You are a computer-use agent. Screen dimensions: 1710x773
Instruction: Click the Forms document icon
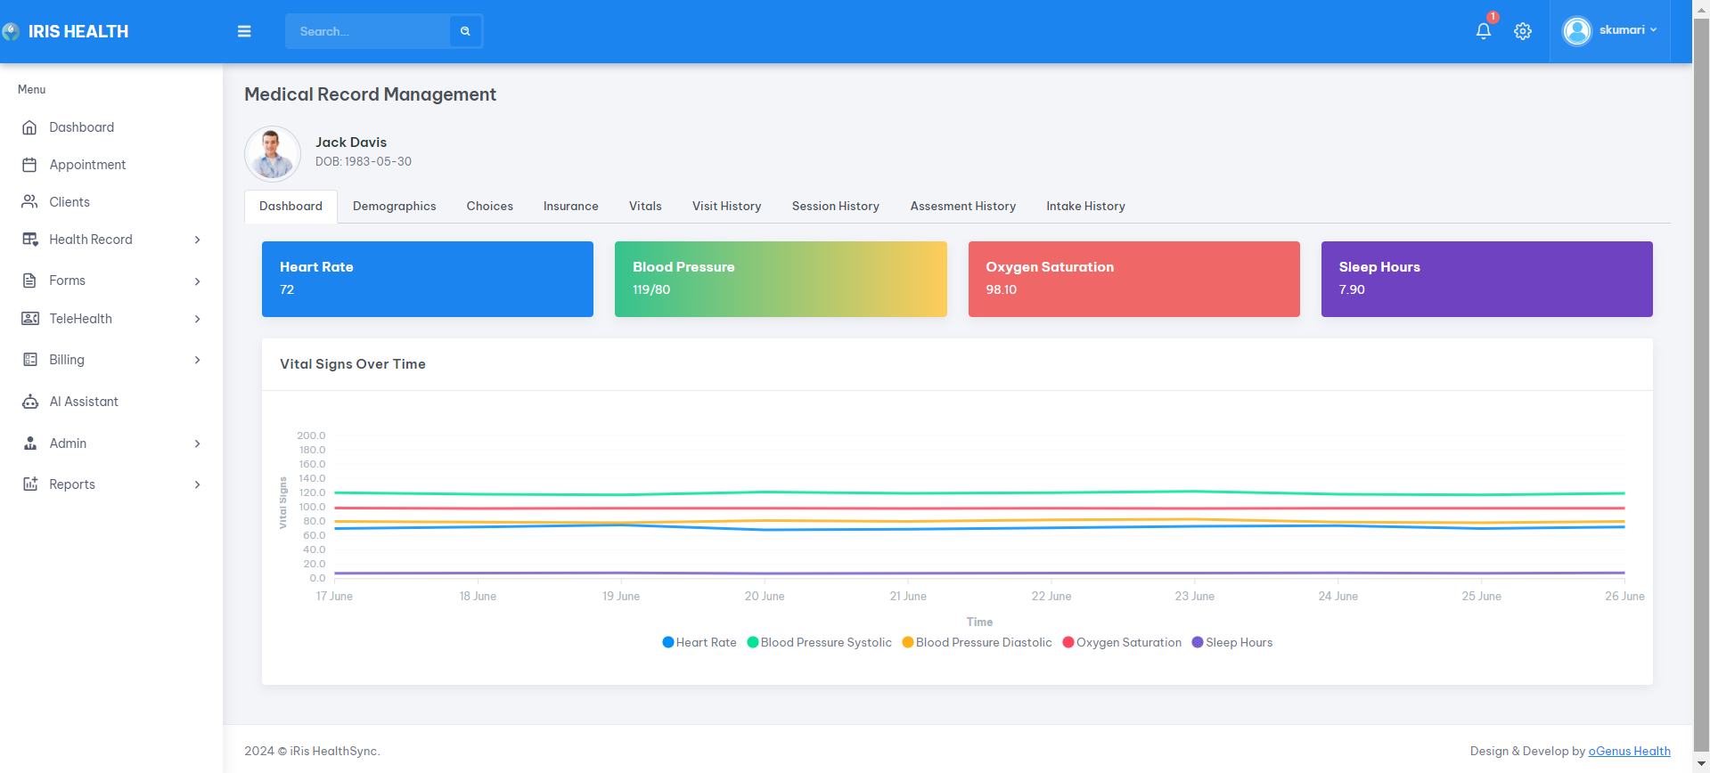[30, 281]
